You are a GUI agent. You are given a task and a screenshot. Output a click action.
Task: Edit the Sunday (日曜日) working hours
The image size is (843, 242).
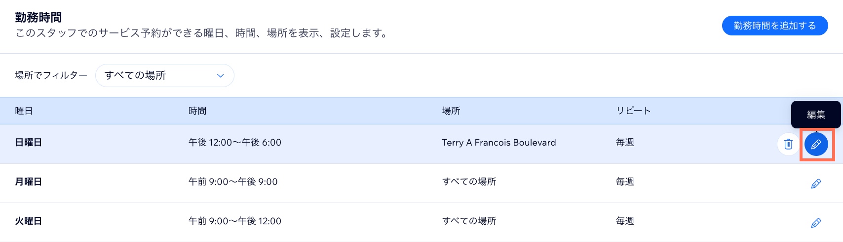[816, 144]
